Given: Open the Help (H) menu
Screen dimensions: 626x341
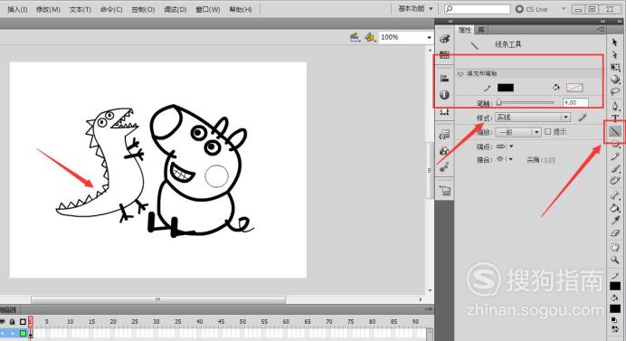Looking at the screenshot, I should pyautogui.click(x=241, y=9).
